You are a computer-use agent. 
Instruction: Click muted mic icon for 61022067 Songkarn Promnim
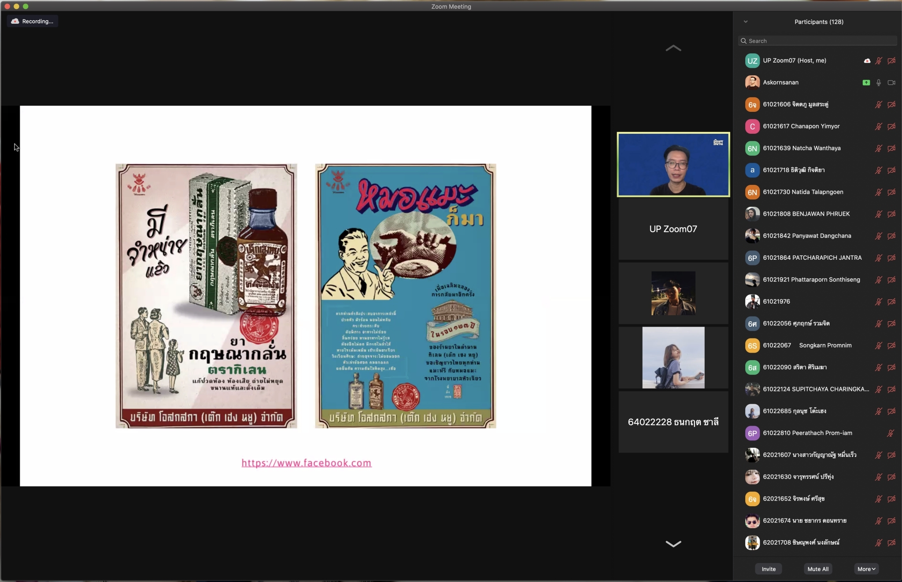(879, 346)
